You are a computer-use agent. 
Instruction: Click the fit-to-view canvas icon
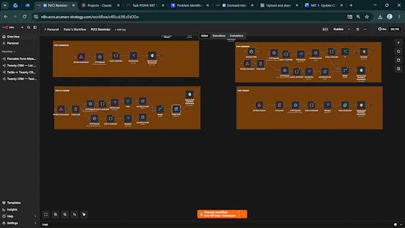pyautogui.click(x=46, y=214)
